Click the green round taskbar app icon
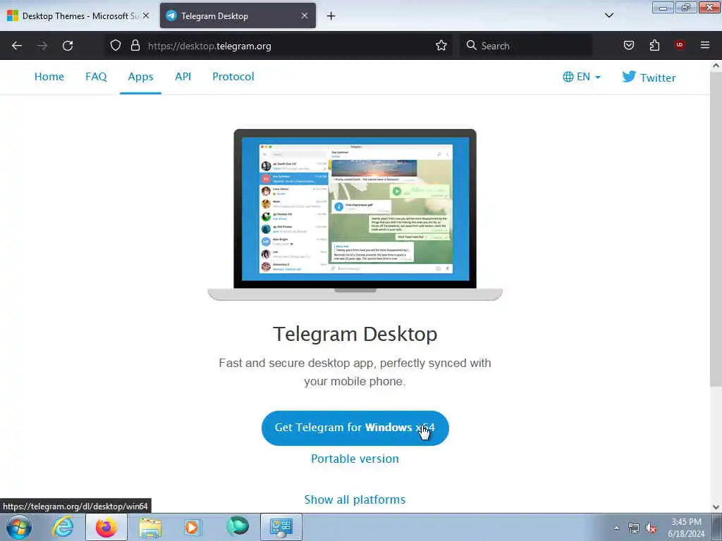 [238, 526]
